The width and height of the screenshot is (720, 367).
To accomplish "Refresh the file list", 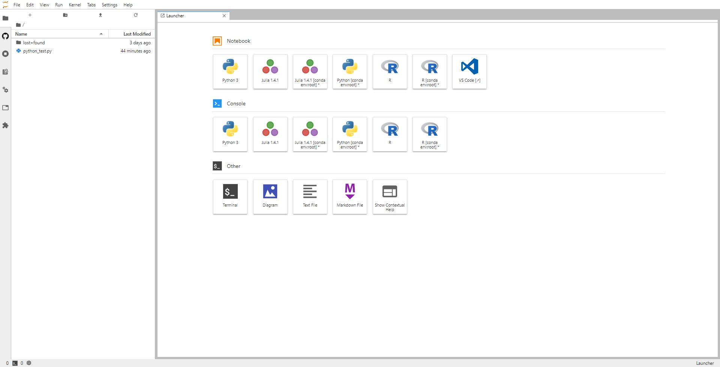I will 136,15.
